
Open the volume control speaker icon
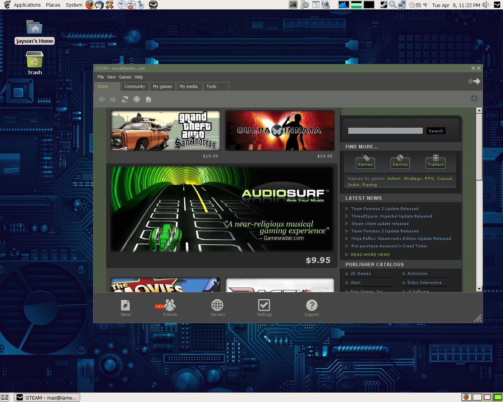[486, 5]
